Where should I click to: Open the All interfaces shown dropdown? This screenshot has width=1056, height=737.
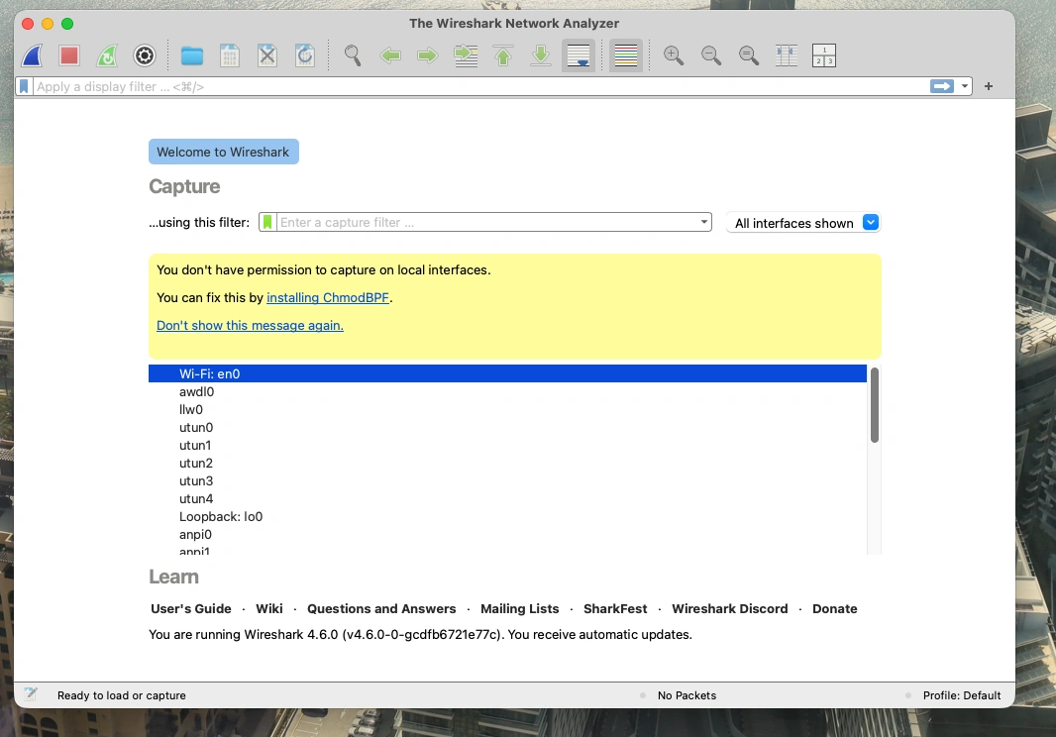(871, 223)
